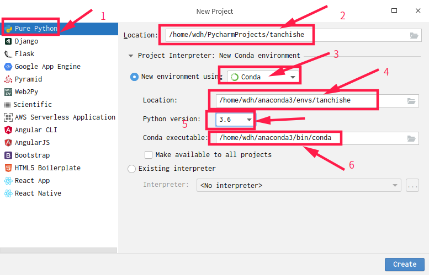
Task: Click the AWS Serverless Application icon
Action: (8, 117)
